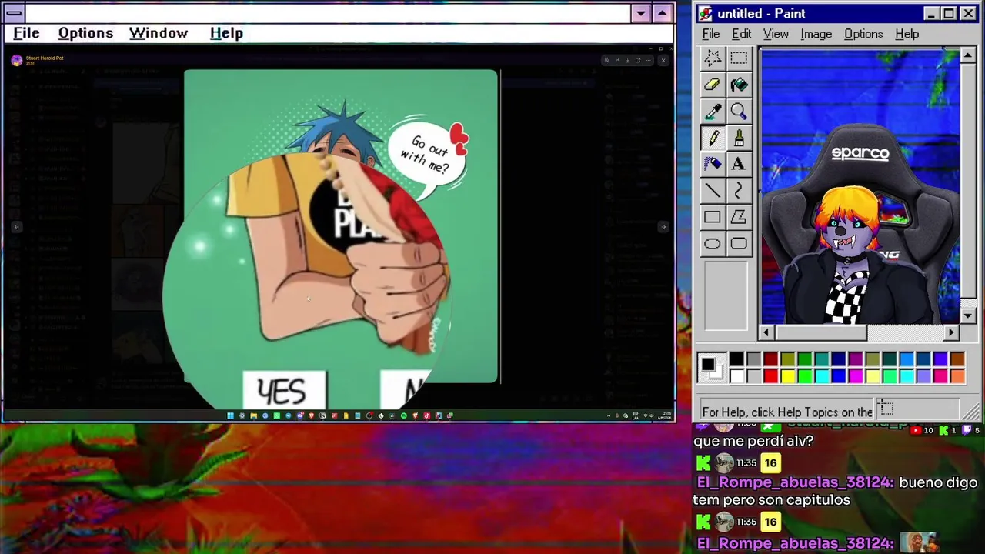Pick the Eraser tool in Paint
Image resolution: width=985 pixels, height=554 pixels.
coord(713,85)
